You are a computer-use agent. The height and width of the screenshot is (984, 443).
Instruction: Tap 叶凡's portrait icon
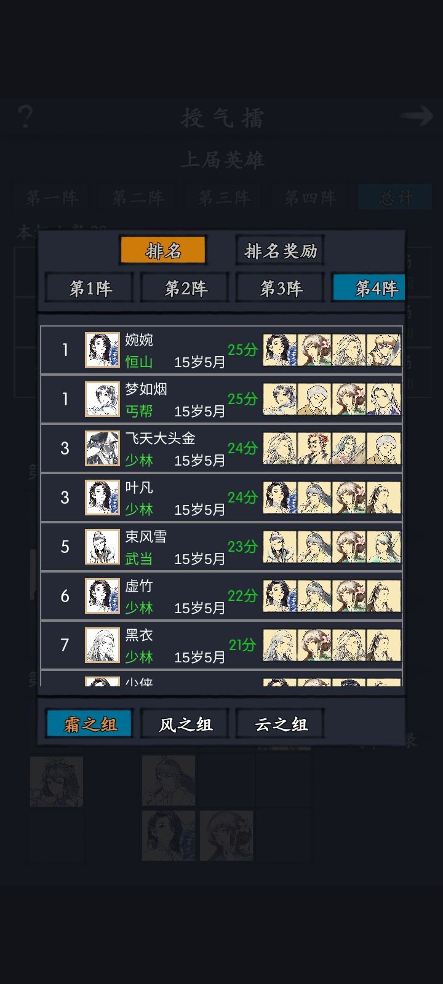(102, 498)
